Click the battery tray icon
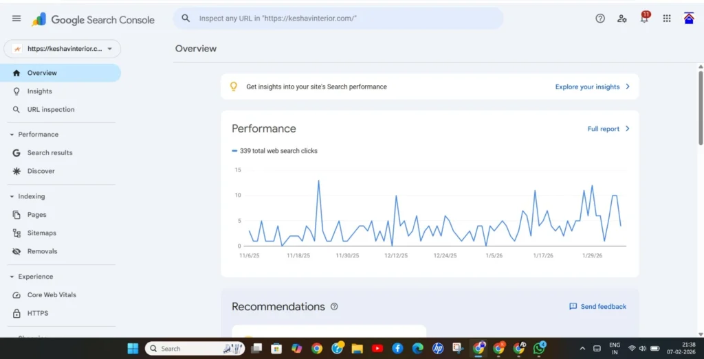This screenshot has height=359, width=704. tap(655, 348)
